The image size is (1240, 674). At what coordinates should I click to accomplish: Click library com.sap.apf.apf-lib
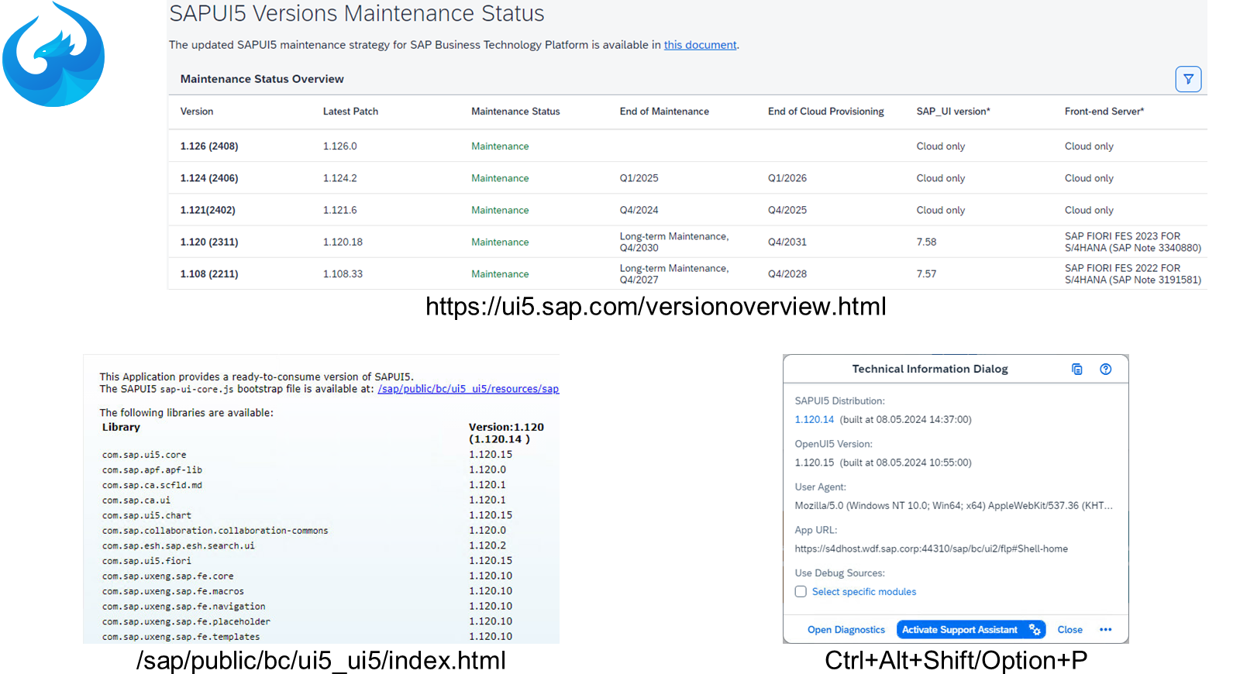coord(152,470)
